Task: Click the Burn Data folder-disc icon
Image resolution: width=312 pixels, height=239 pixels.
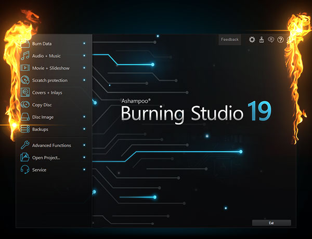Action: [x=25, y=43]
